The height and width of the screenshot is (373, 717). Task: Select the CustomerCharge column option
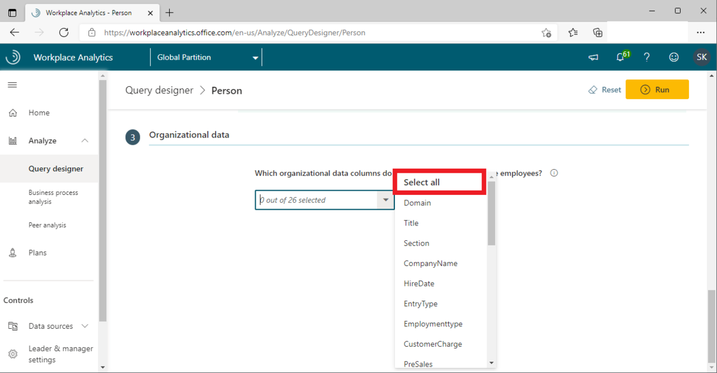pyautogui.click(x=441, y=344)
